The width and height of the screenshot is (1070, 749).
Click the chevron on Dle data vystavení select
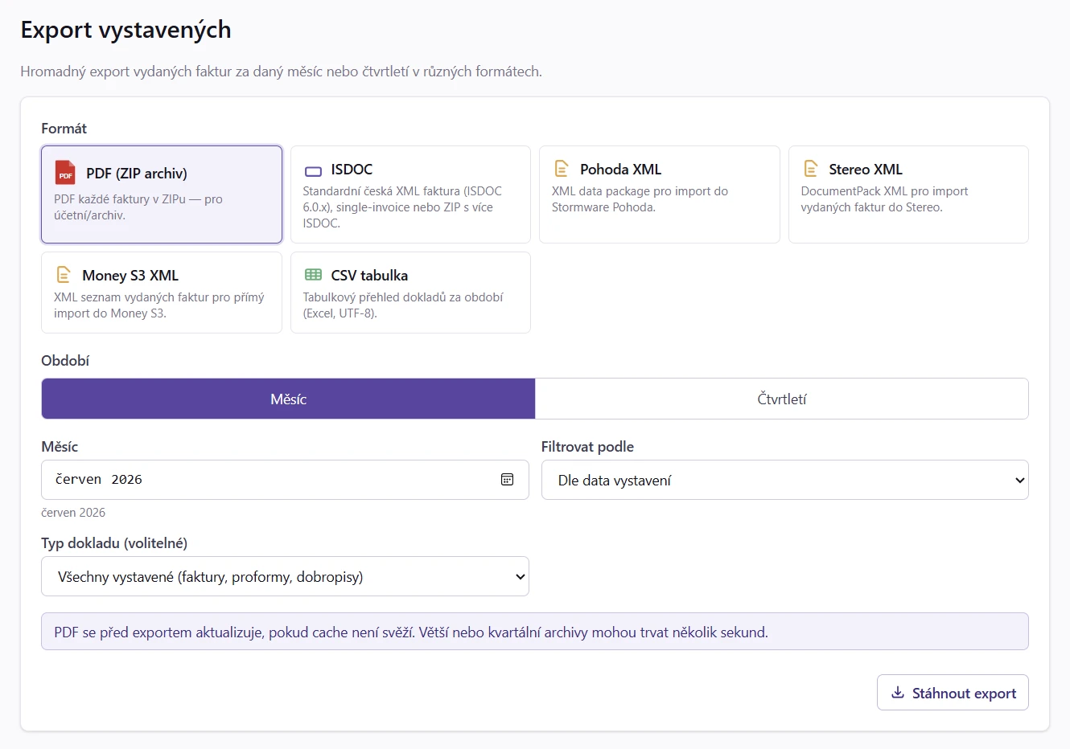[x=1019, y=481]
